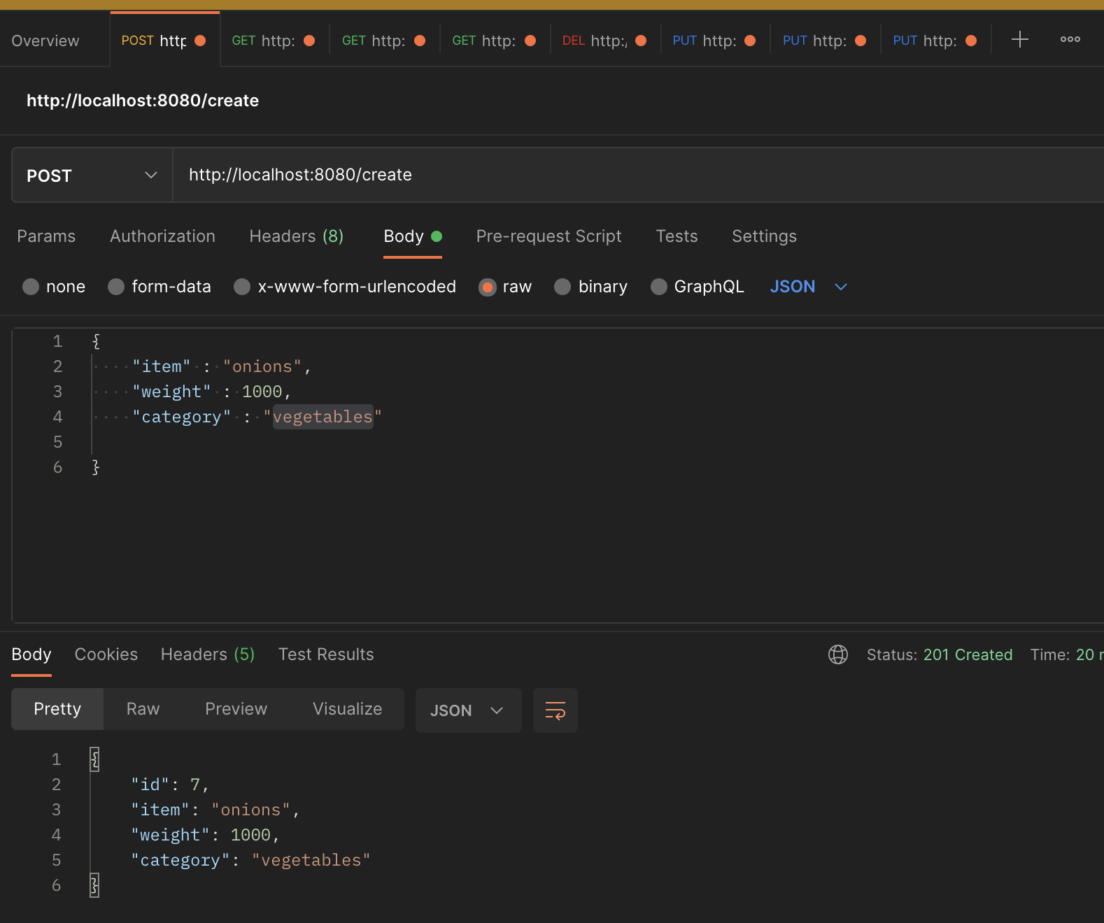
Task: Select the form-data body type radio
Action: (x=116, y=287)
